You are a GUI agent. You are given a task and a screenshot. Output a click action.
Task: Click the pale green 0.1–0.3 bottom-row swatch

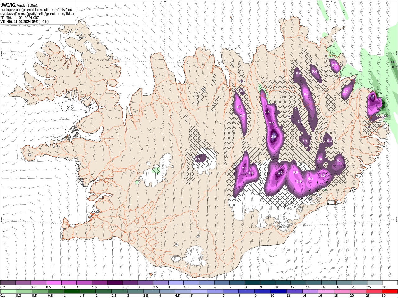point(8,291)
